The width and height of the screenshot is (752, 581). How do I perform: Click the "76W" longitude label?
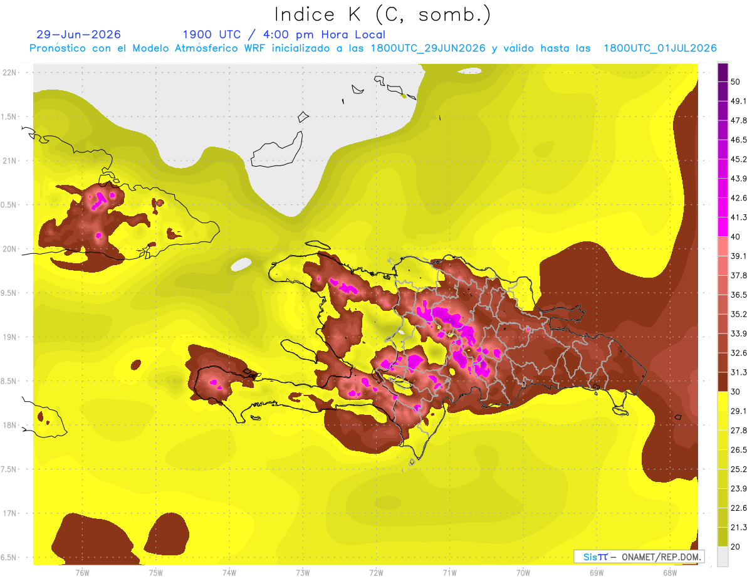click(x=82, y=572)
